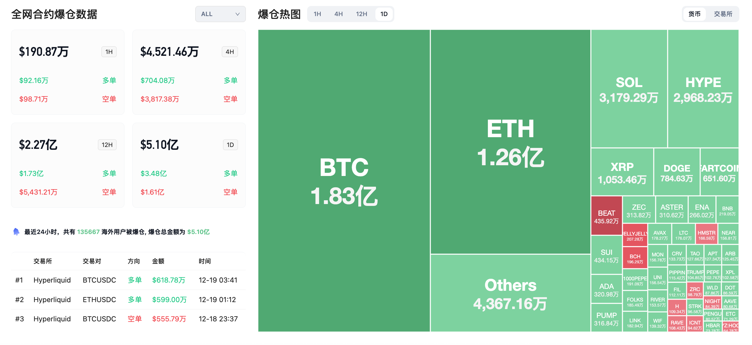Open the ALL exchange filter dropdown
This screenshot has width=752, height=345.
click(x=220, y=14)
